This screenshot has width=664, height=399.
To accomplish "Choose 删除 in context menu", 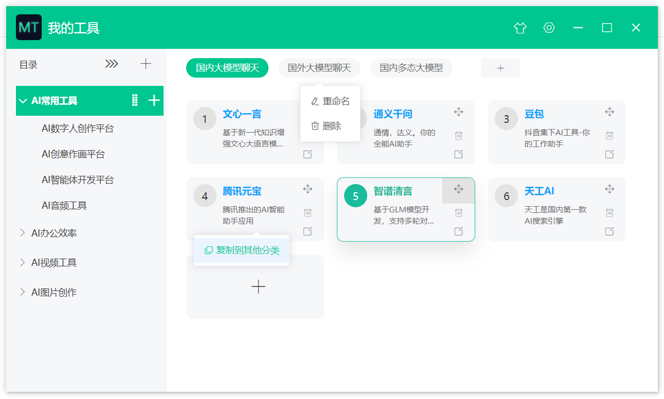I will [330, 126].
